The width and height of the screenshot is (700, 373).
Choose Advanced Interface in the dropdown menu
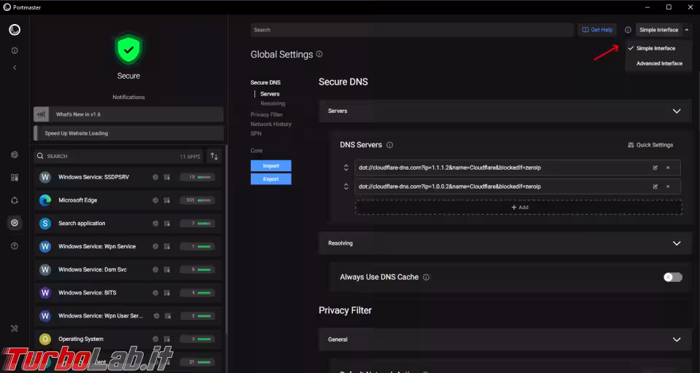[659, 63]
